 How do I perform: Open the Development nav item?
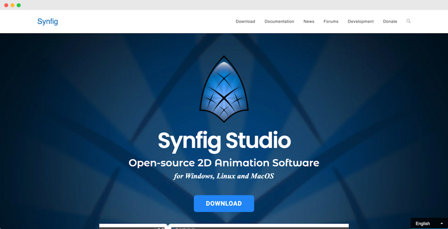point(360,22)
